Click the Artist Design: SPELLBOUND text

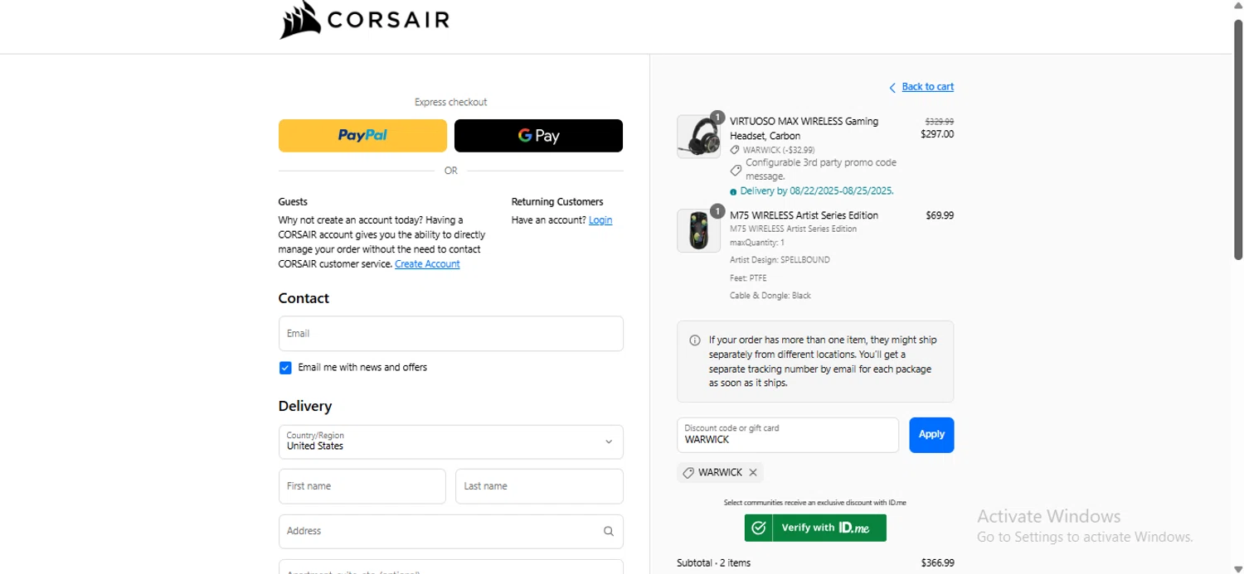(x=780, y=260)
